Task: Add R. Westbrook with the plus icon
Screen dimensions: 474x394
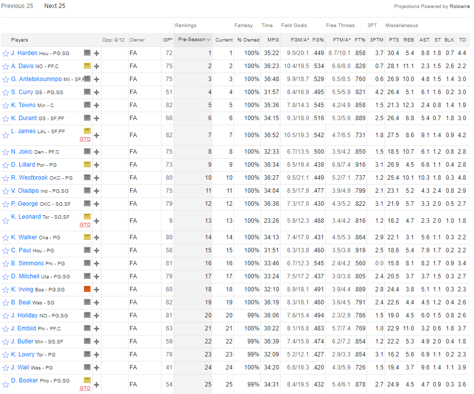Action: (x=96, y=178)
